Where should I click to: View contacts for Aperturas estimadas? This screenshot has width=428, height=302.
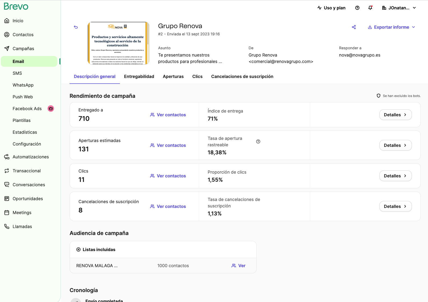(x=168, y=145)
